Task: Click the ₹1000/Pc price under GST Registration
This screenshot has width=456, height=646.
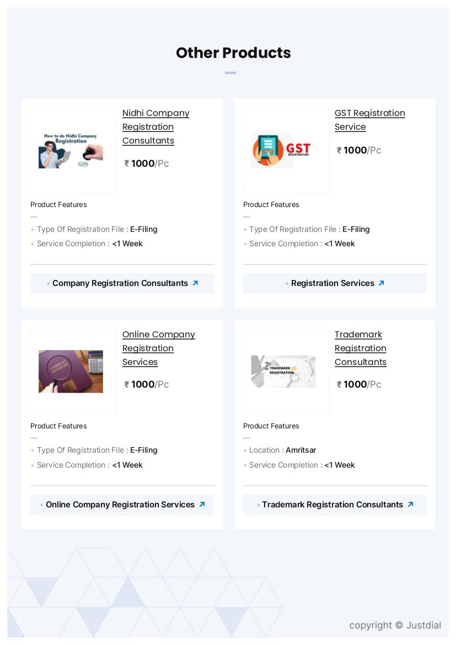Action: (x=359, y=150)
